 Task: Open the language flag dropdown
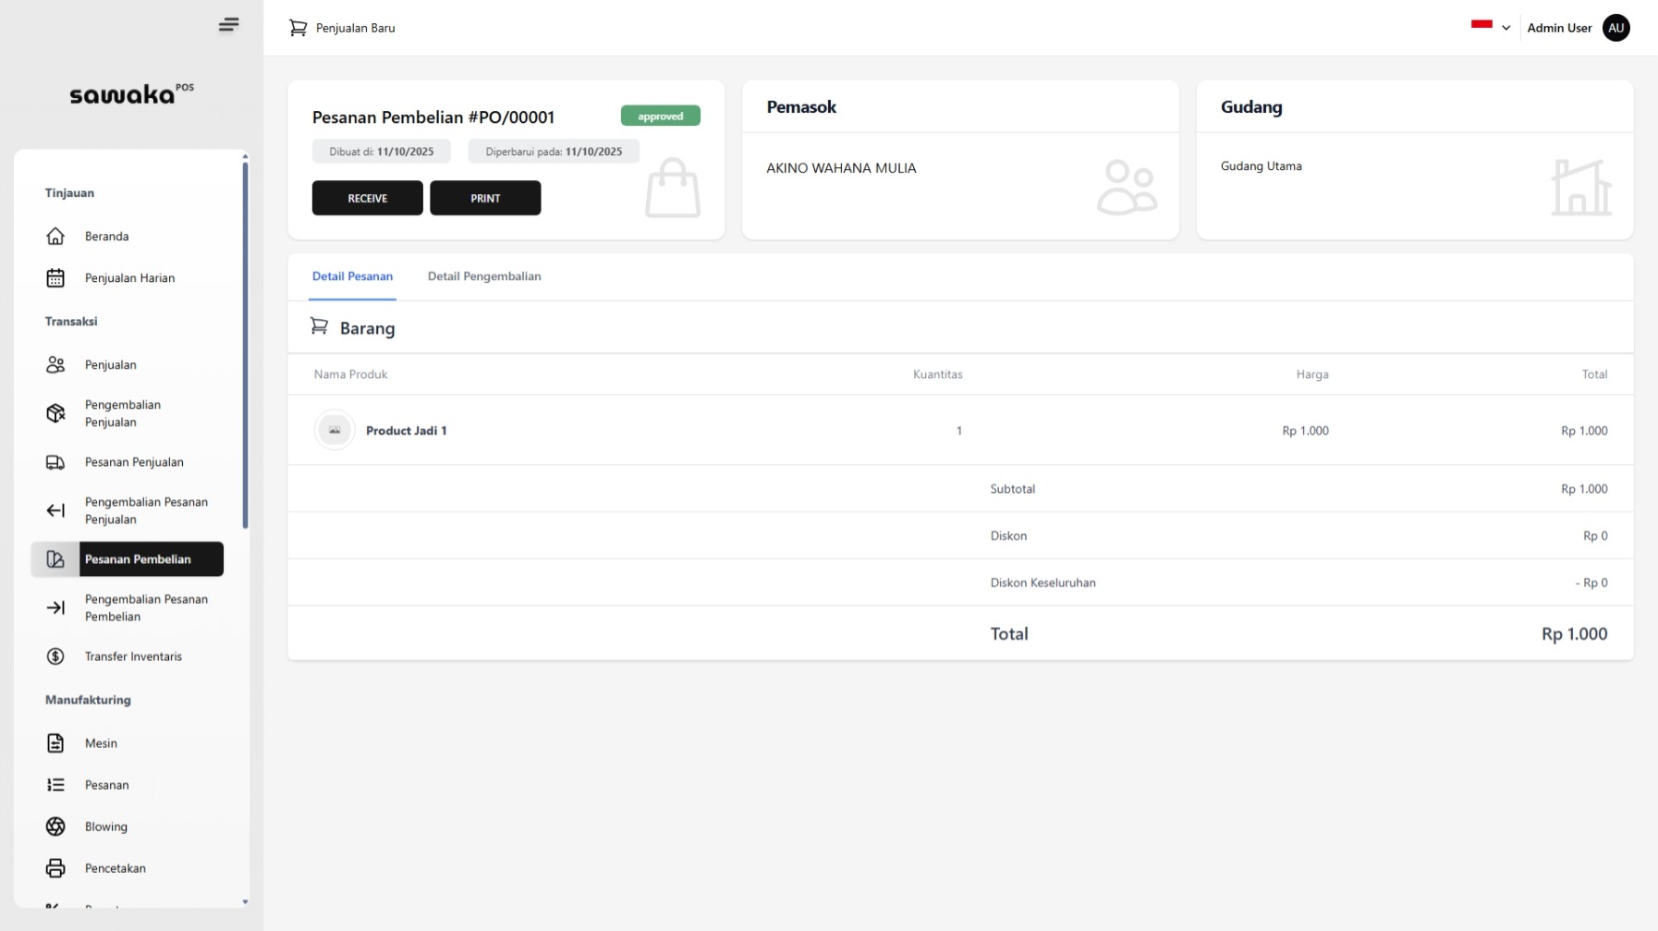(1481, 27)
